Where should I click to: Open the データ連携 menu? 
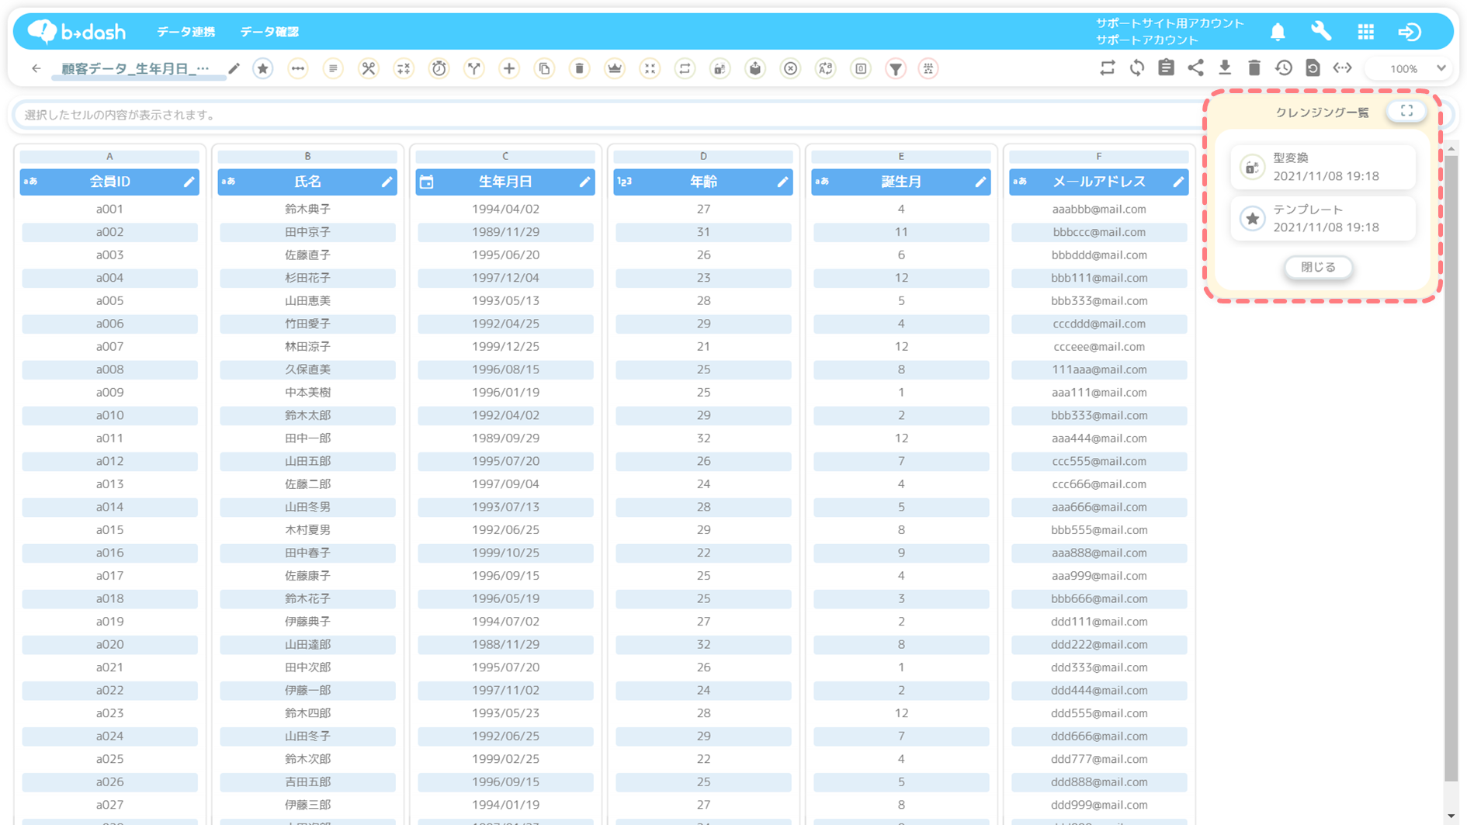pos(186,32)
